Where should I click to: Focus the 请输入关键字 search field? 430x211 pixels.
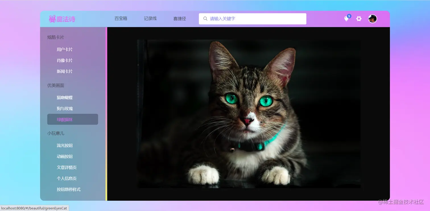(253, 19)
